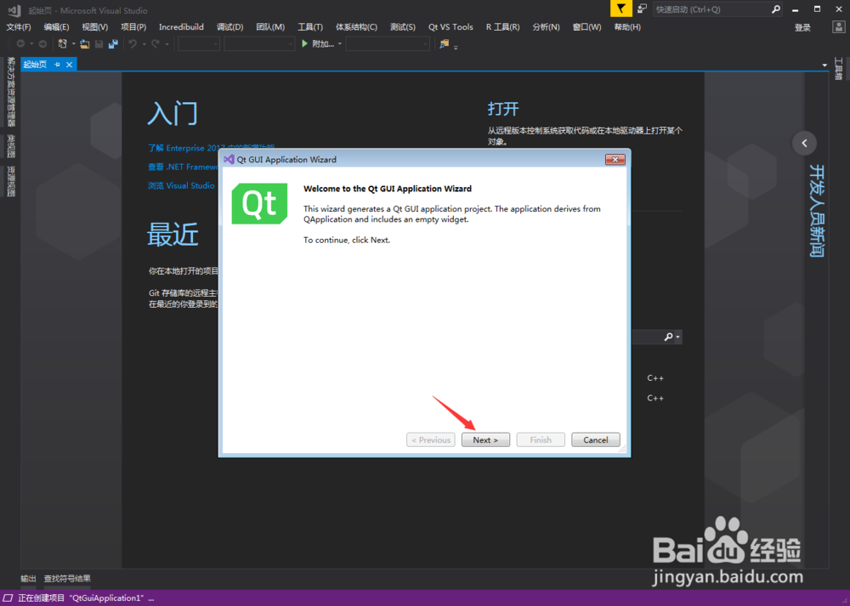Expand the toolbar overflow options arrow
This screenshot has width=850, height=606.
(x=456, y=47)
